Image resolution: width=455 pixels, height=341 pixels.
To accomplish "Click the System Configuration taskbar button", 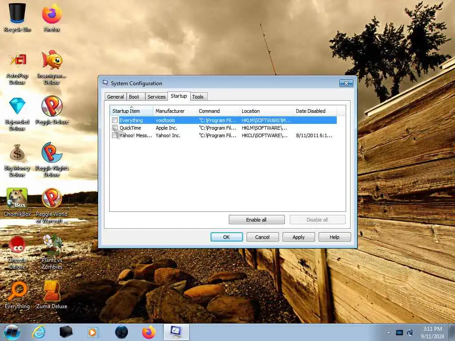I will pyautogui.click(x=176, y=332).
